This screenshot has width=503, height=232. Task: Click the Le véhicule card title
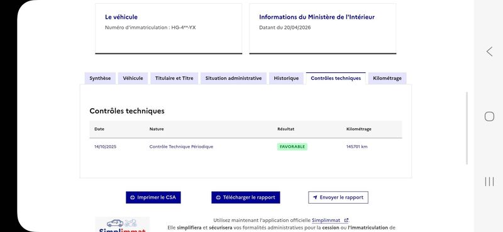pyautogui.click(x=121, y=17)
